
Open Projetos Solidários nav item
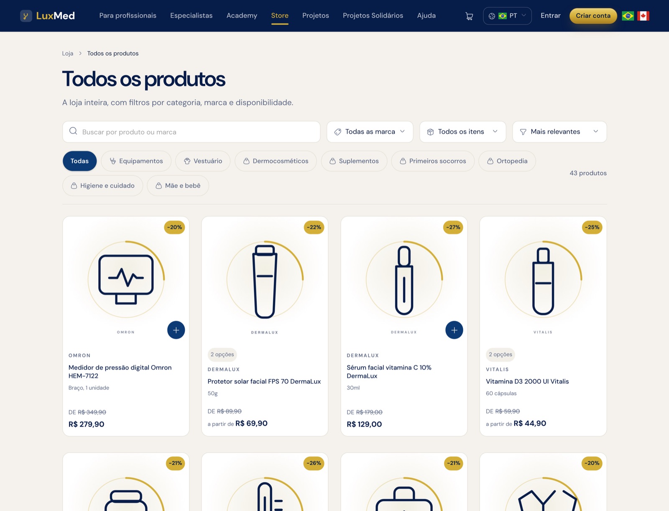coord(373,15)
